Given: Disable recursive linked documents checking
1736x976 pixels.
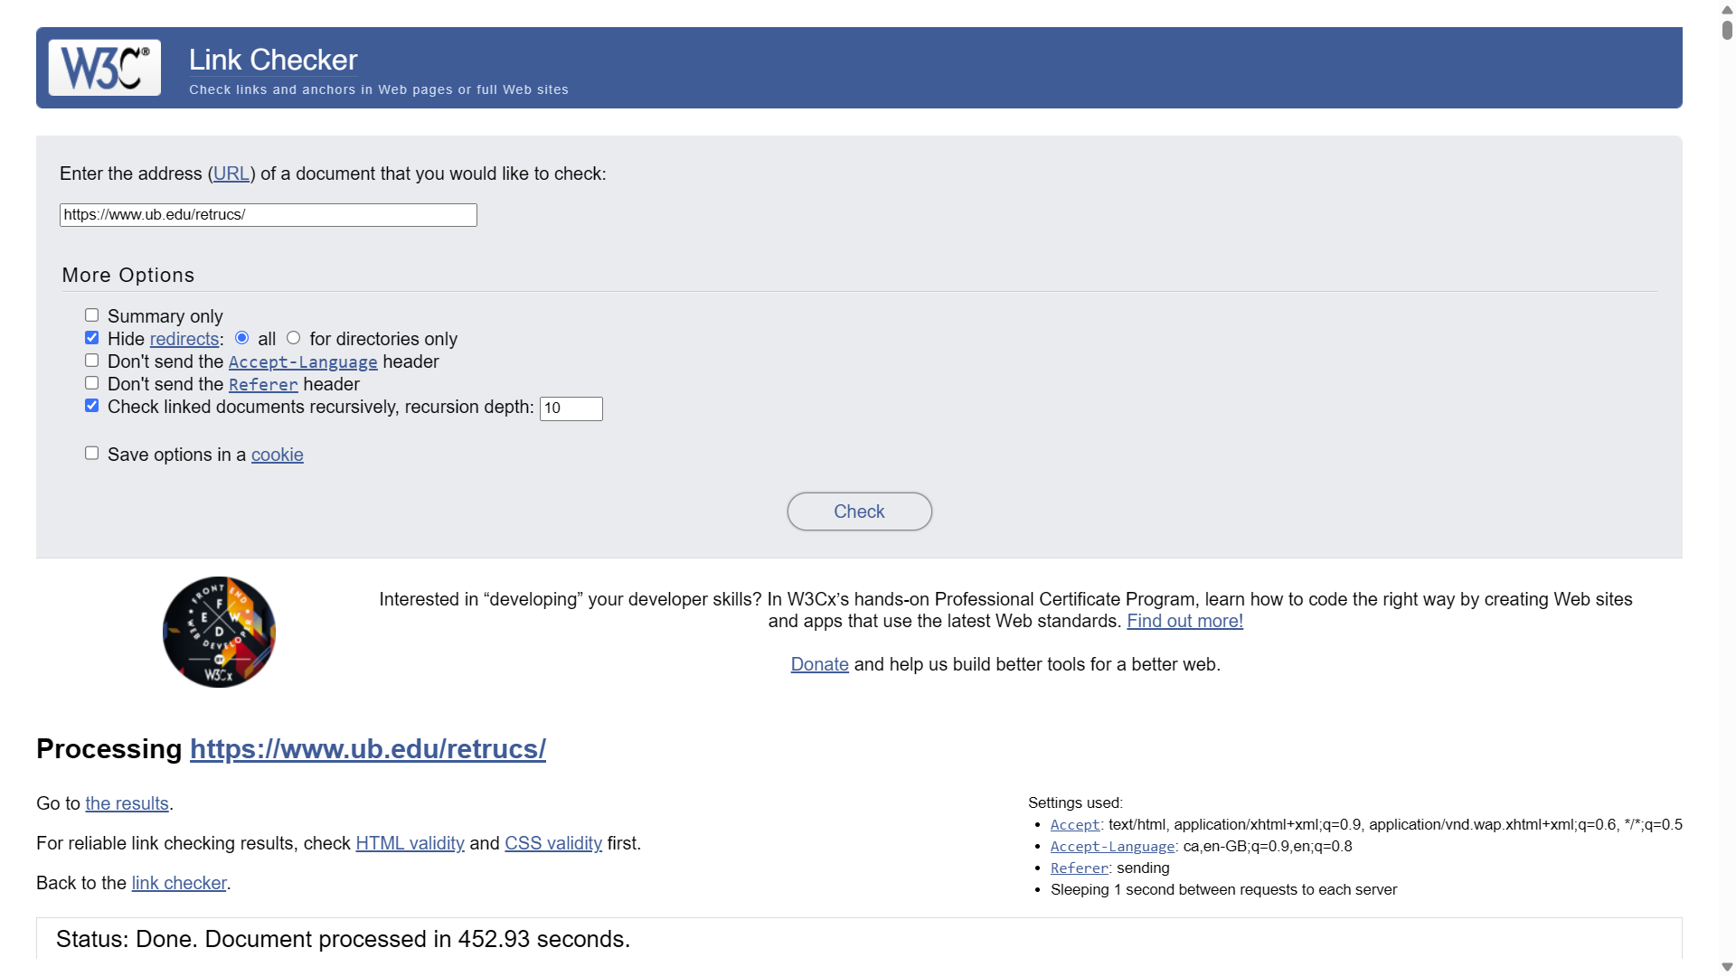Looking at the screenshot, I should [x=91, y=406].
